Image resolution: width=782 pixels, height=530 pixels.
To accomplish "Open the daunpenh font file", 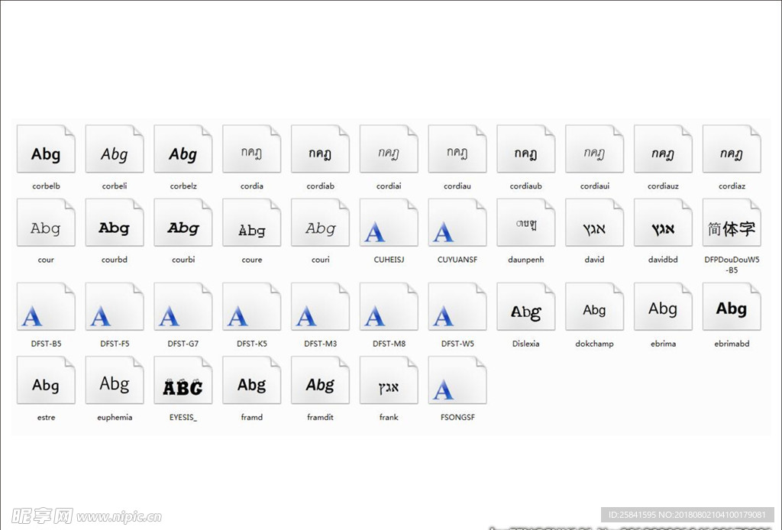I will [x=525, y=225].
